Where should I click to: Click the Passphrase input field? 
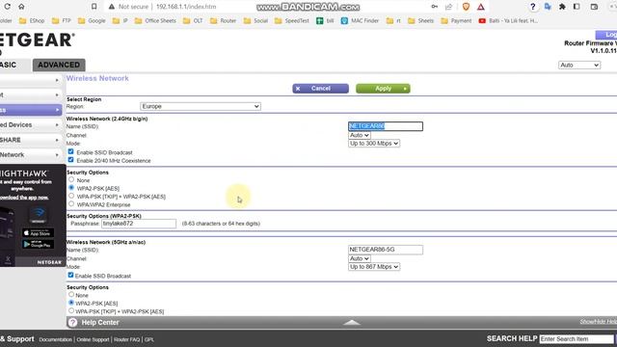(139, 224)
